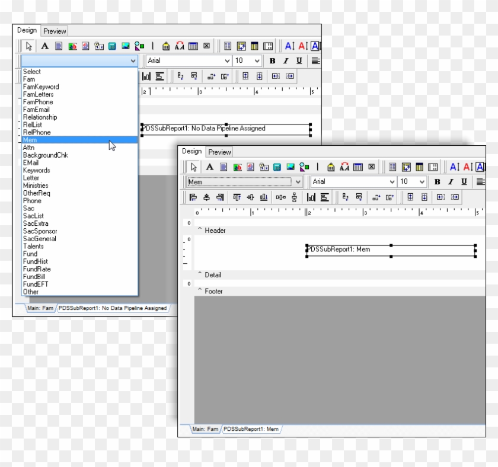498x467 pixels.
Task: Select the Shape tool in the Mem window toolbar
Action: point(304,167)
